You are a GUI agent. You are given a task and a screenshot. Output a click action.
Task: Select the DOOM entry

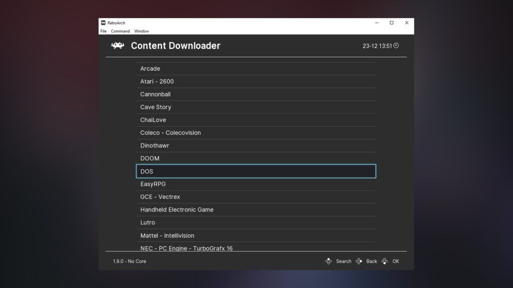(256, 158)
